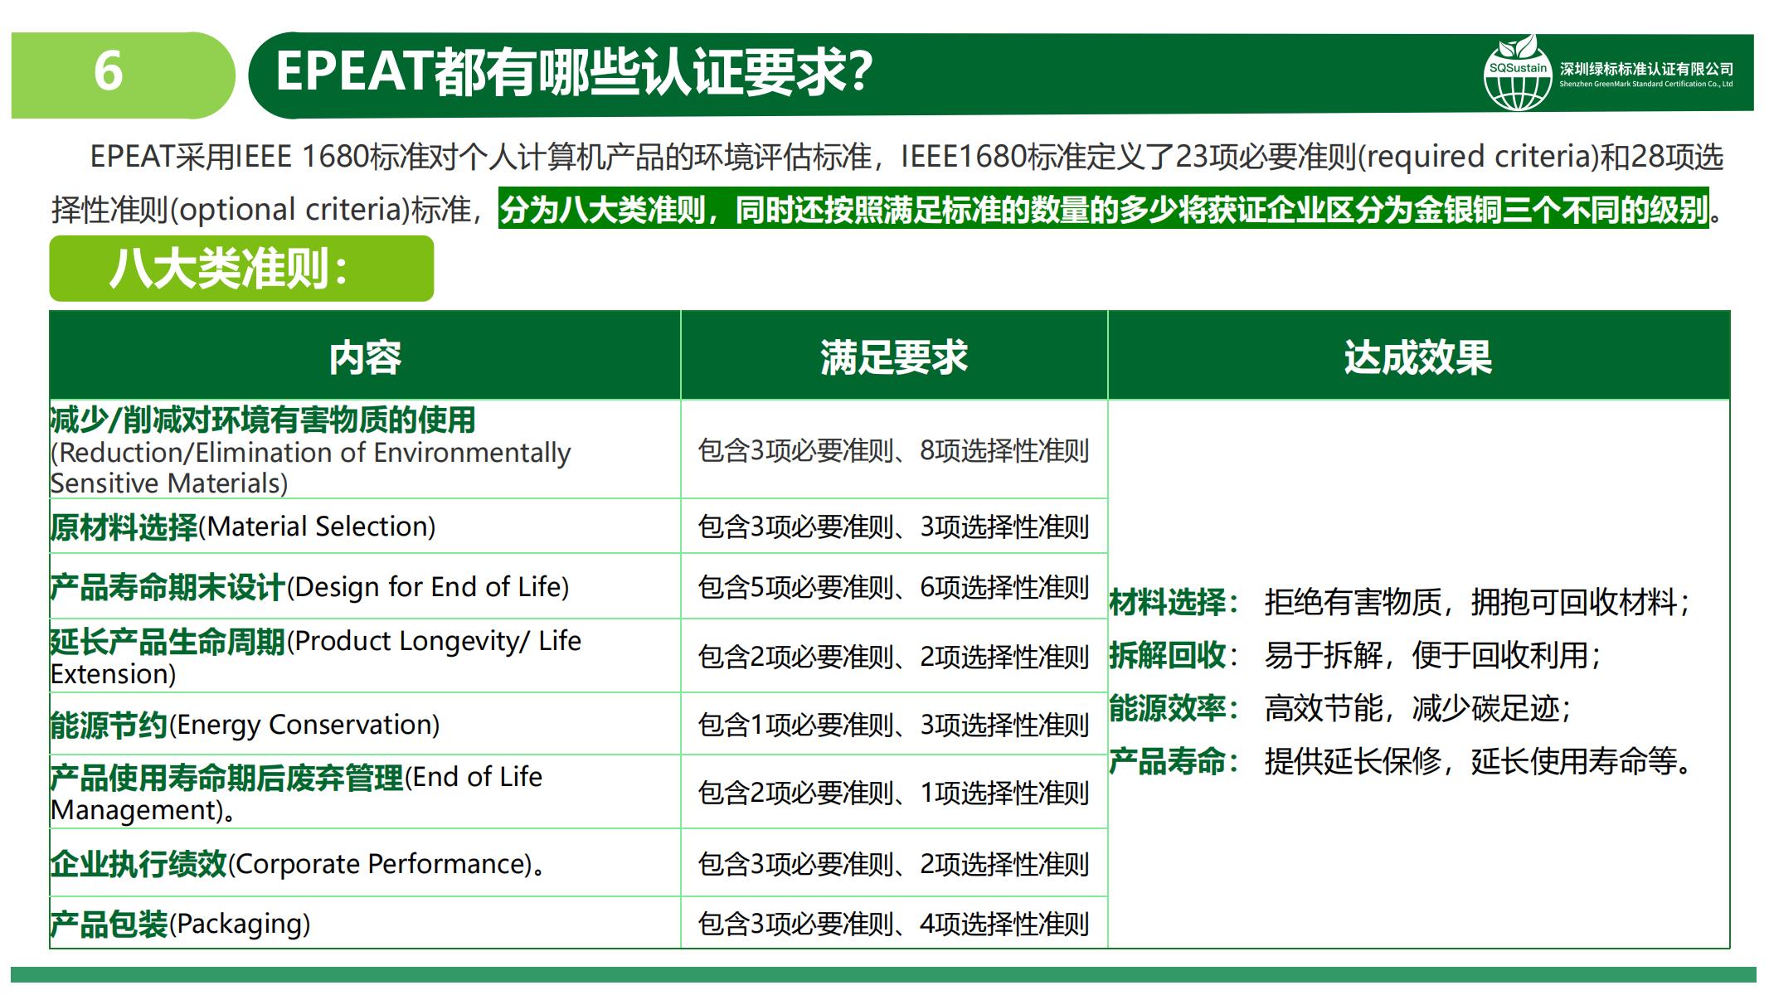Select row '原材料选择(Material Selection)'
The image size is (1769, 995).
coord(365,527)
